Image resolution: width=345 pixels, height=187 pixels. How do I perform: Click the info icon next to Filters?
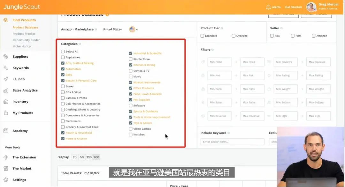(212, 50)
